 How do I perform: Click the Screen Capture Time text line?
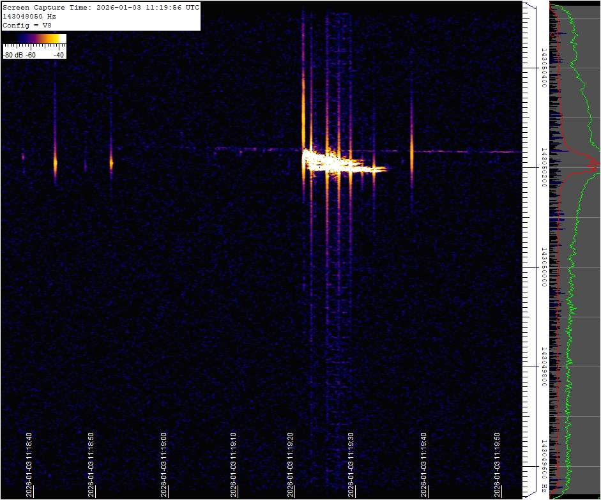pyautogui.click(x=100, y=7)
